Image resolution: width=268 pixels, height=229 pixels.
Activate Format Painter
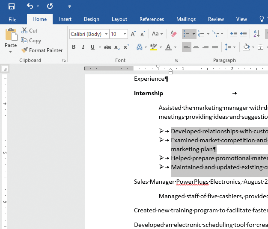pos(42,50)
